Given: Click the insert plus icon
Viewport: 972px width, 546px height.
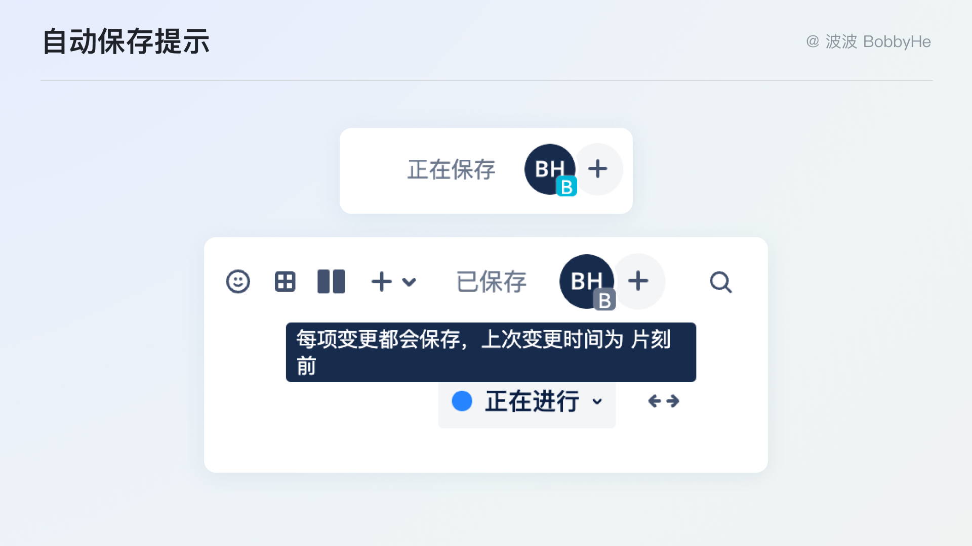Looking at the screenshot, I should pyautogui.click(x=382, y=282).
